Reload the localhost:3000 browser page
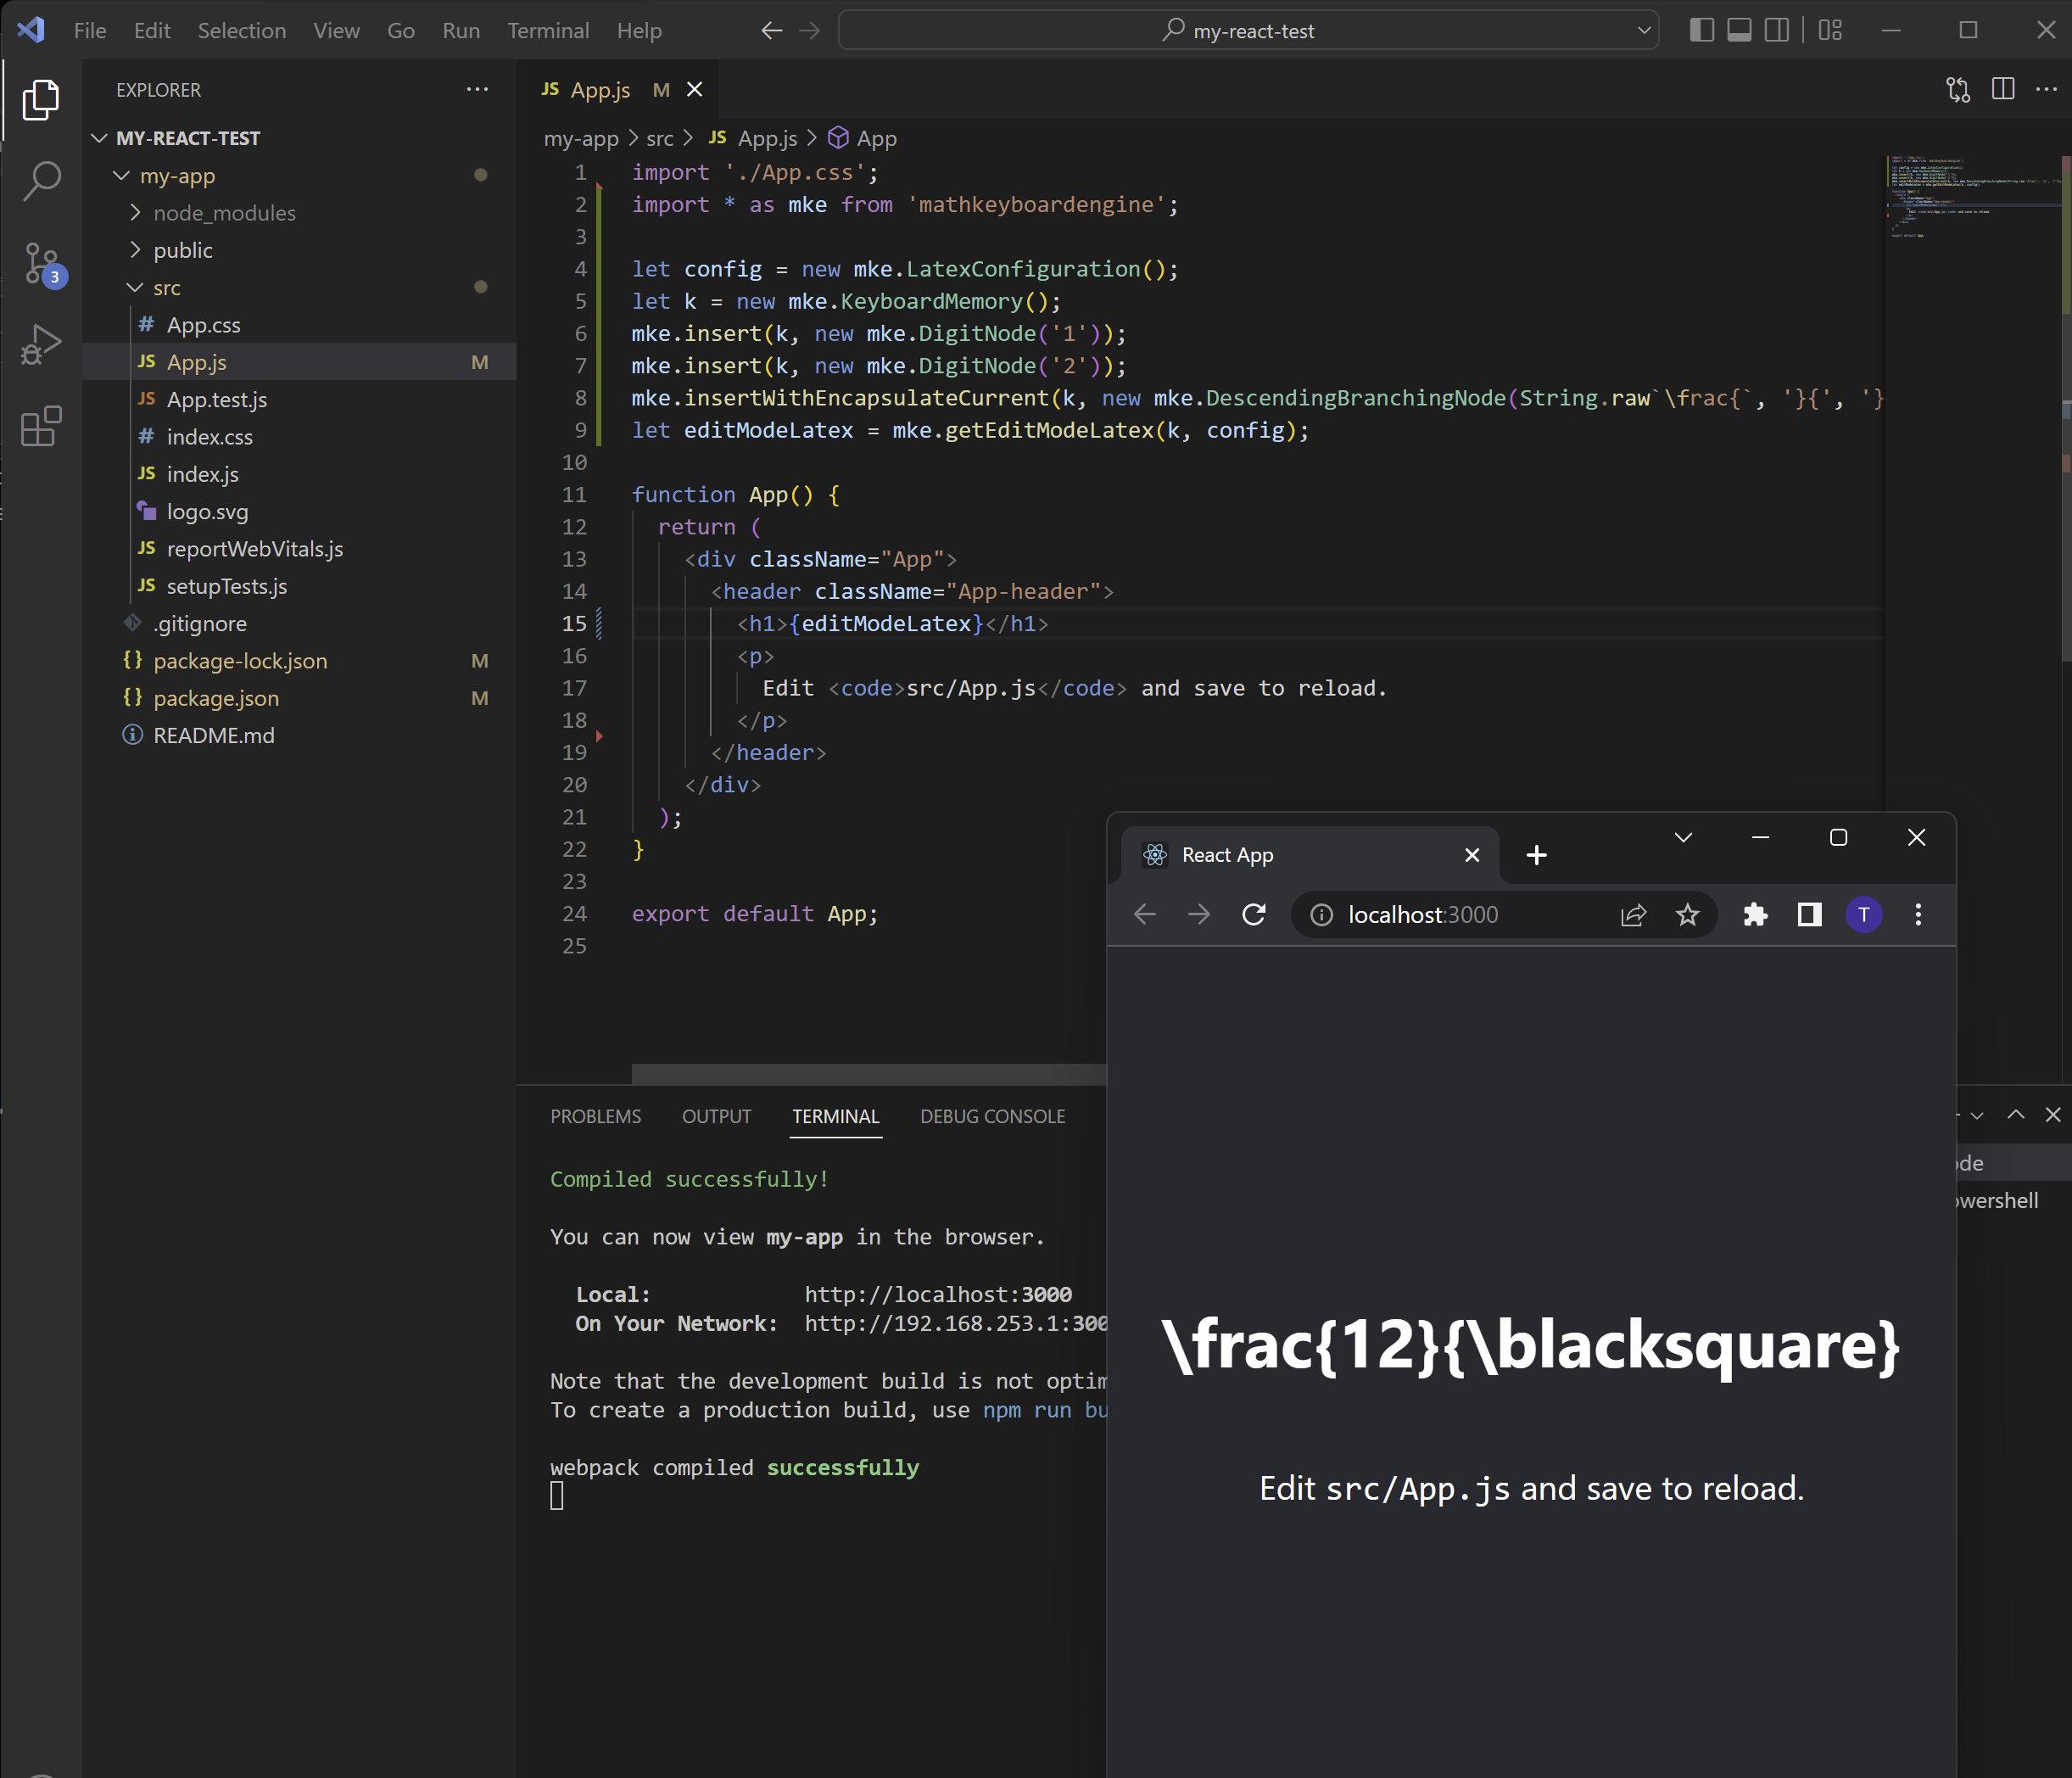Viewport: 2072px width, 1778px height. coord(1253,914)
